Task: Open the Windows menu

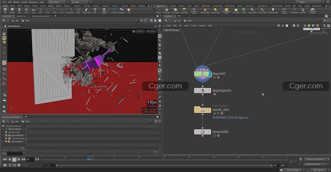Action: [x=33, y=2]
